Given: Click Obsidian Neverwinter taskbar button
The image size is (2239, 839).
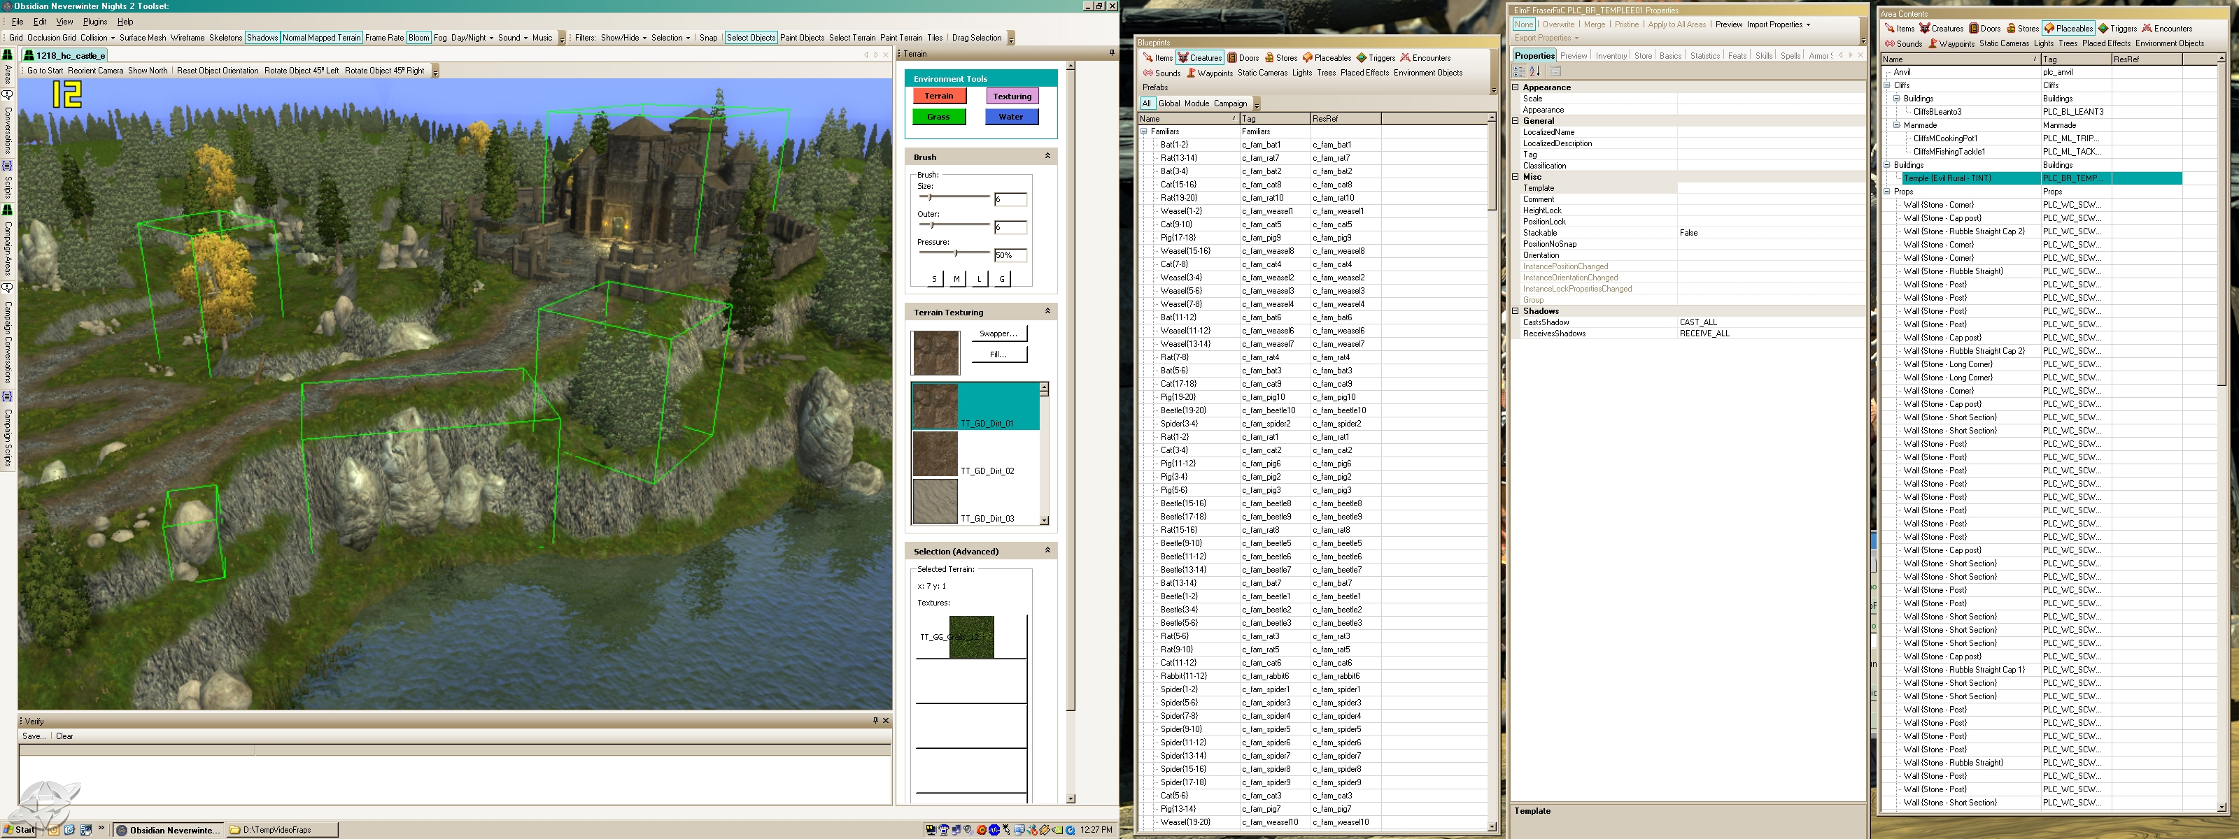Looking at the screenshot, I should coord(169,829).
